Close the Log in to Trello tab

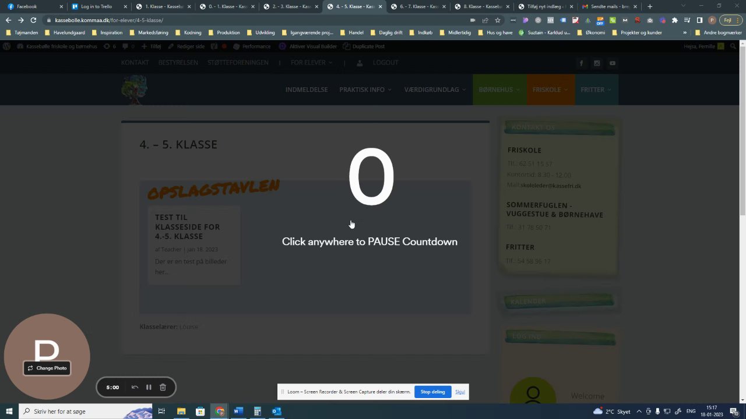(125, 6)
